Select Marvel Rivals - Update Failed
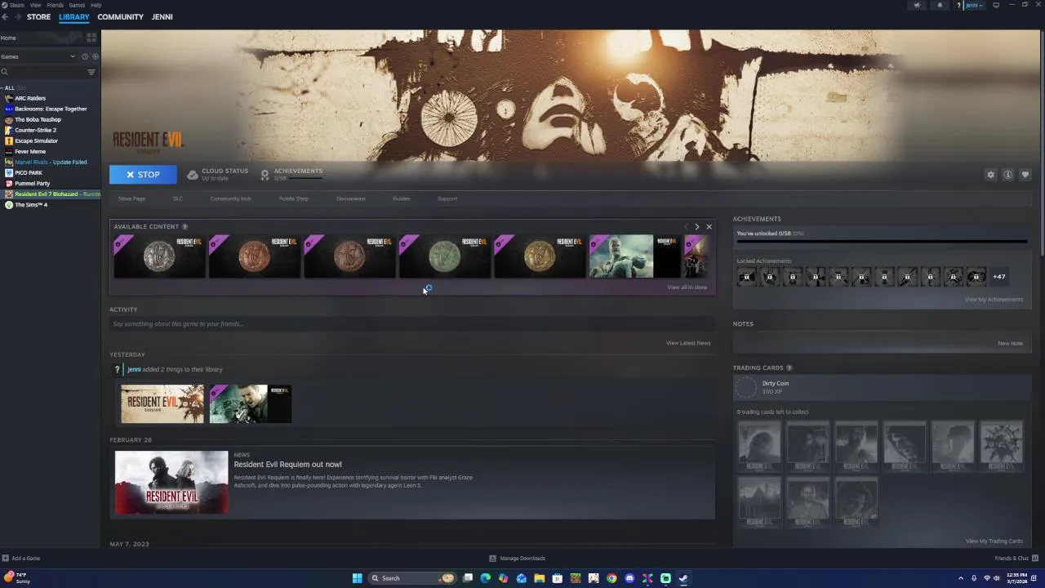This screenshot has height=588, width=1045. pos(51,162)
